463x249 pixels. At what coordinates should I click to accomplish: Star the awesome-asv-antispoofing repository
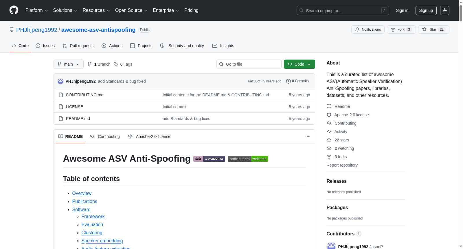[x=433, y=29]
